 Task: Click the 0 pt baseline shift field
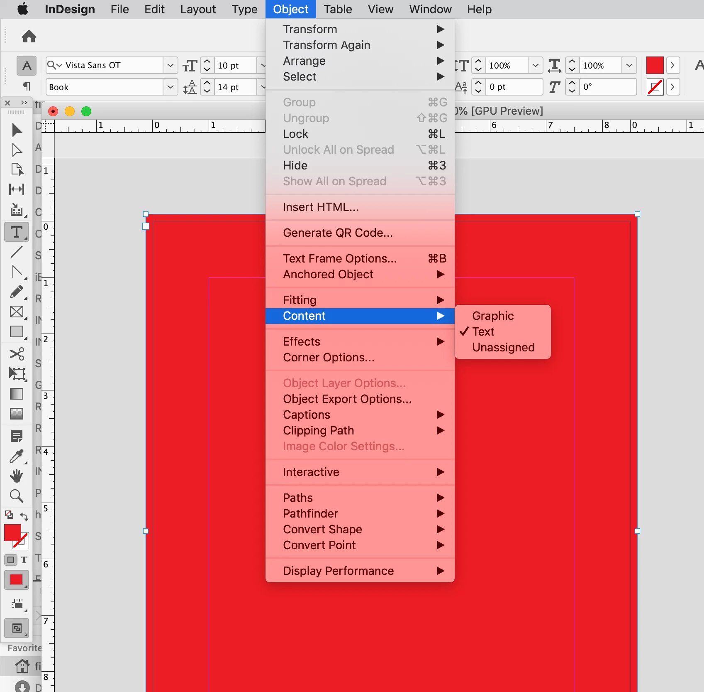click(x=514, y=87)
